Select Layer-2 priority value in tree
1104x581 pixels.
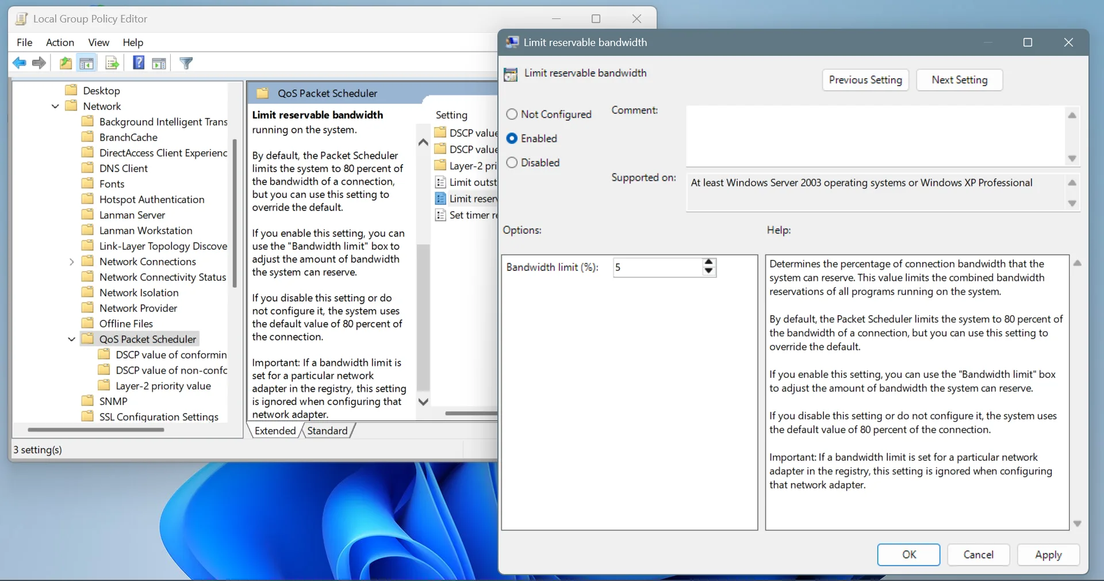point(163,385)
